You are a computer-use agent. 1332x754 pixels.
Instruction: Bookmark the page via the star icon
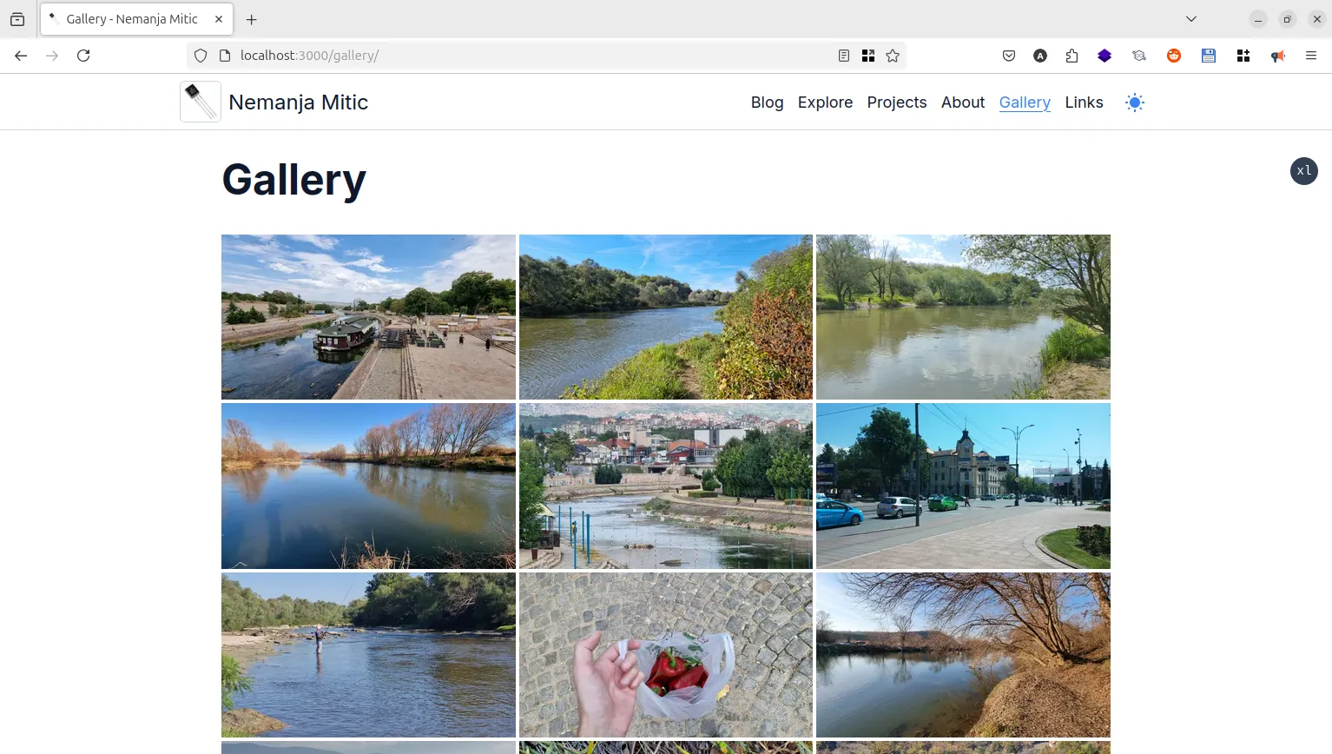point(893,55)
